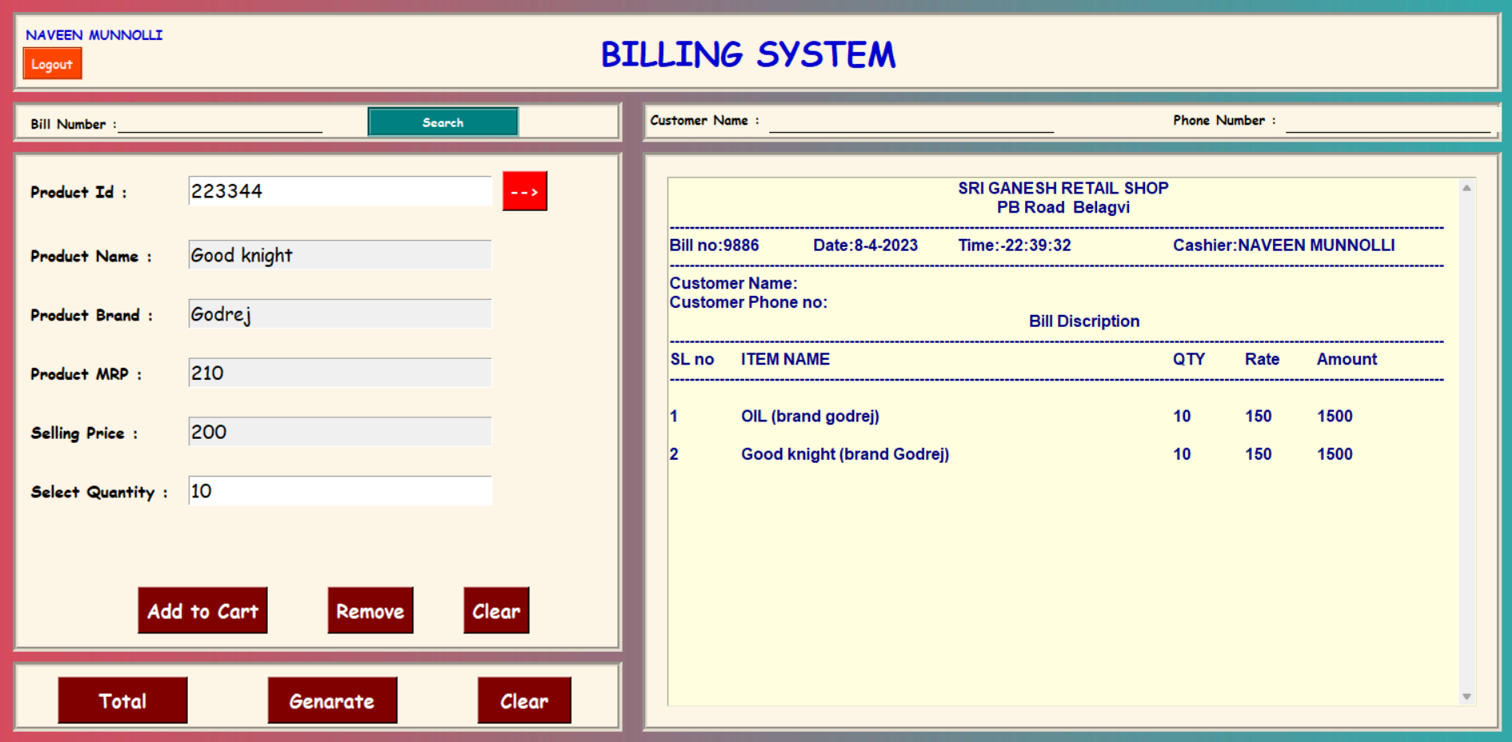1512x742 pixels.
Task: Click into Select Quantity field
Action: 340,491
